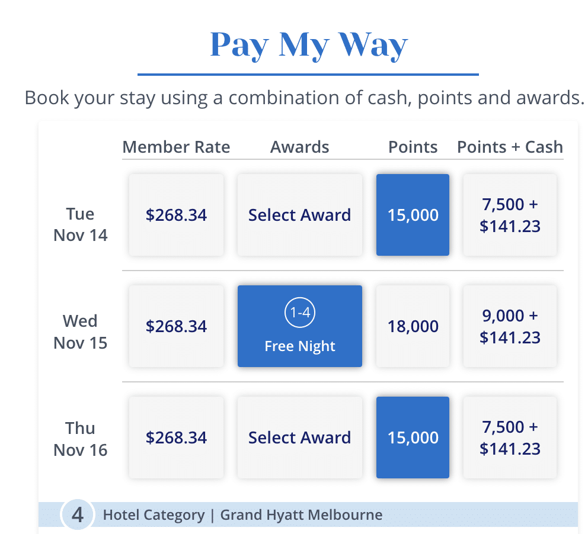The image size is (588, 534).
Task: Select $268.34 Member Rate for Thu Nov 16
Action: tap(176, 438)
